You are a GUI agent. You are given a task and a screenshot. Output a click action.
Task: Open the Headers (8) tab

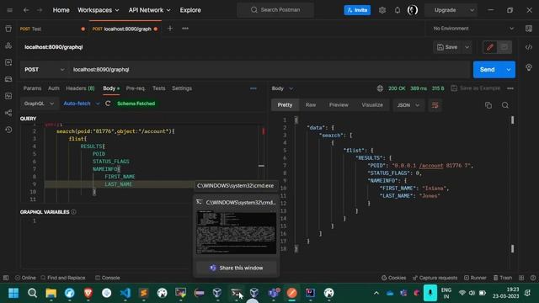coord(80,88)
